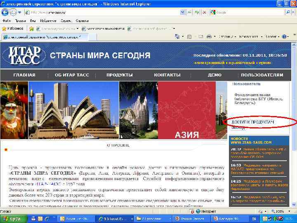Open the Сервис command bar menu
297x223 pixels.
point(273,37)
